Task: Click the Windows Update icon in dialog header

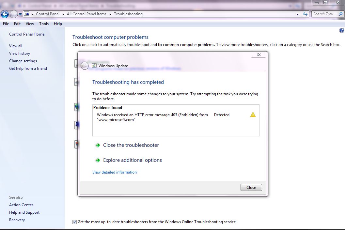Action: tap(94, 66)
